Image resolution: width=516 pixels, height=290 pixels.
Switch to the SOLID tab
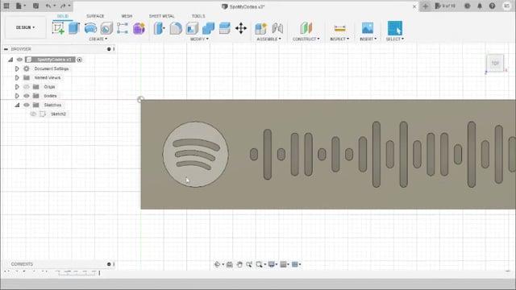63,16
